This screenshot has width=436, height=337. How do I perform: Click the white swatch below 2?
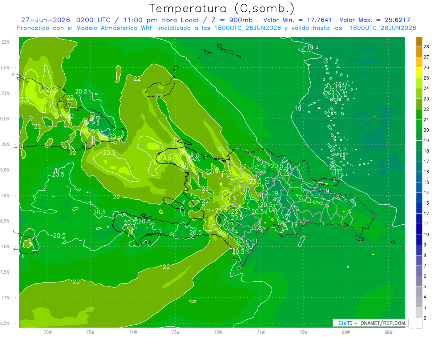pyautogui.click(x=419, y=323)
